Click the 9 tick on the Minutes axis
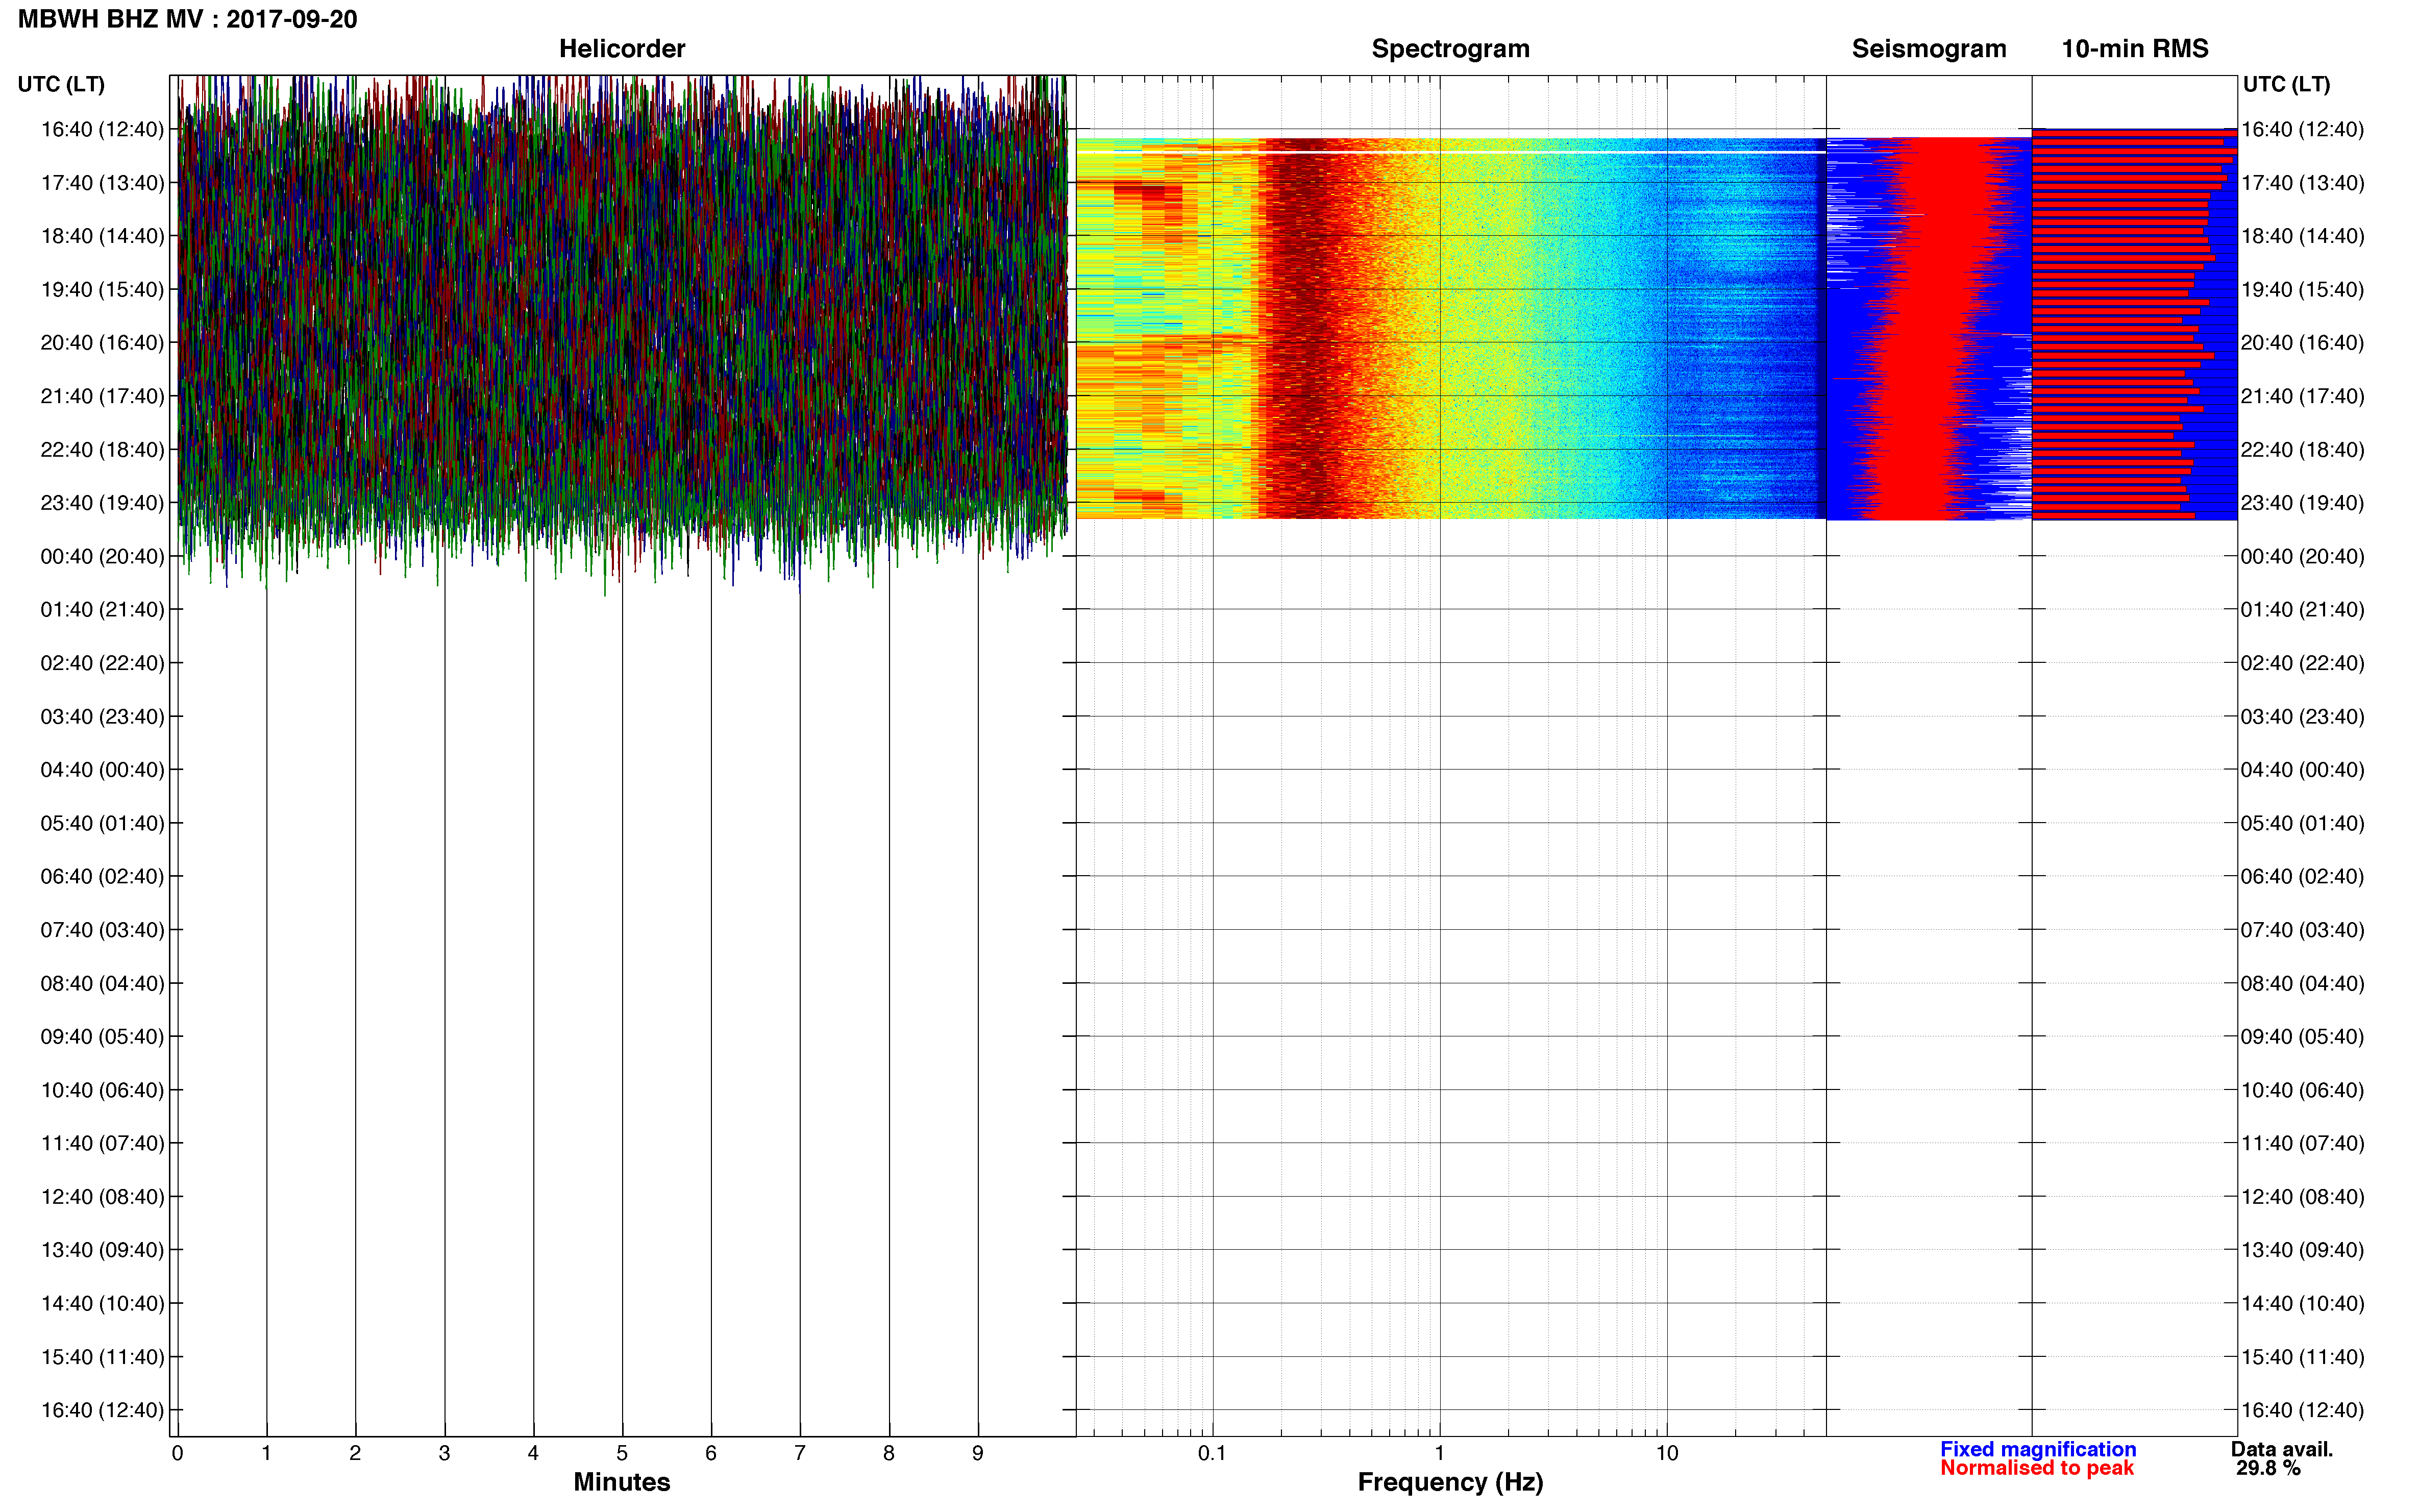2419x1512 pixels. pos(978,1453)
